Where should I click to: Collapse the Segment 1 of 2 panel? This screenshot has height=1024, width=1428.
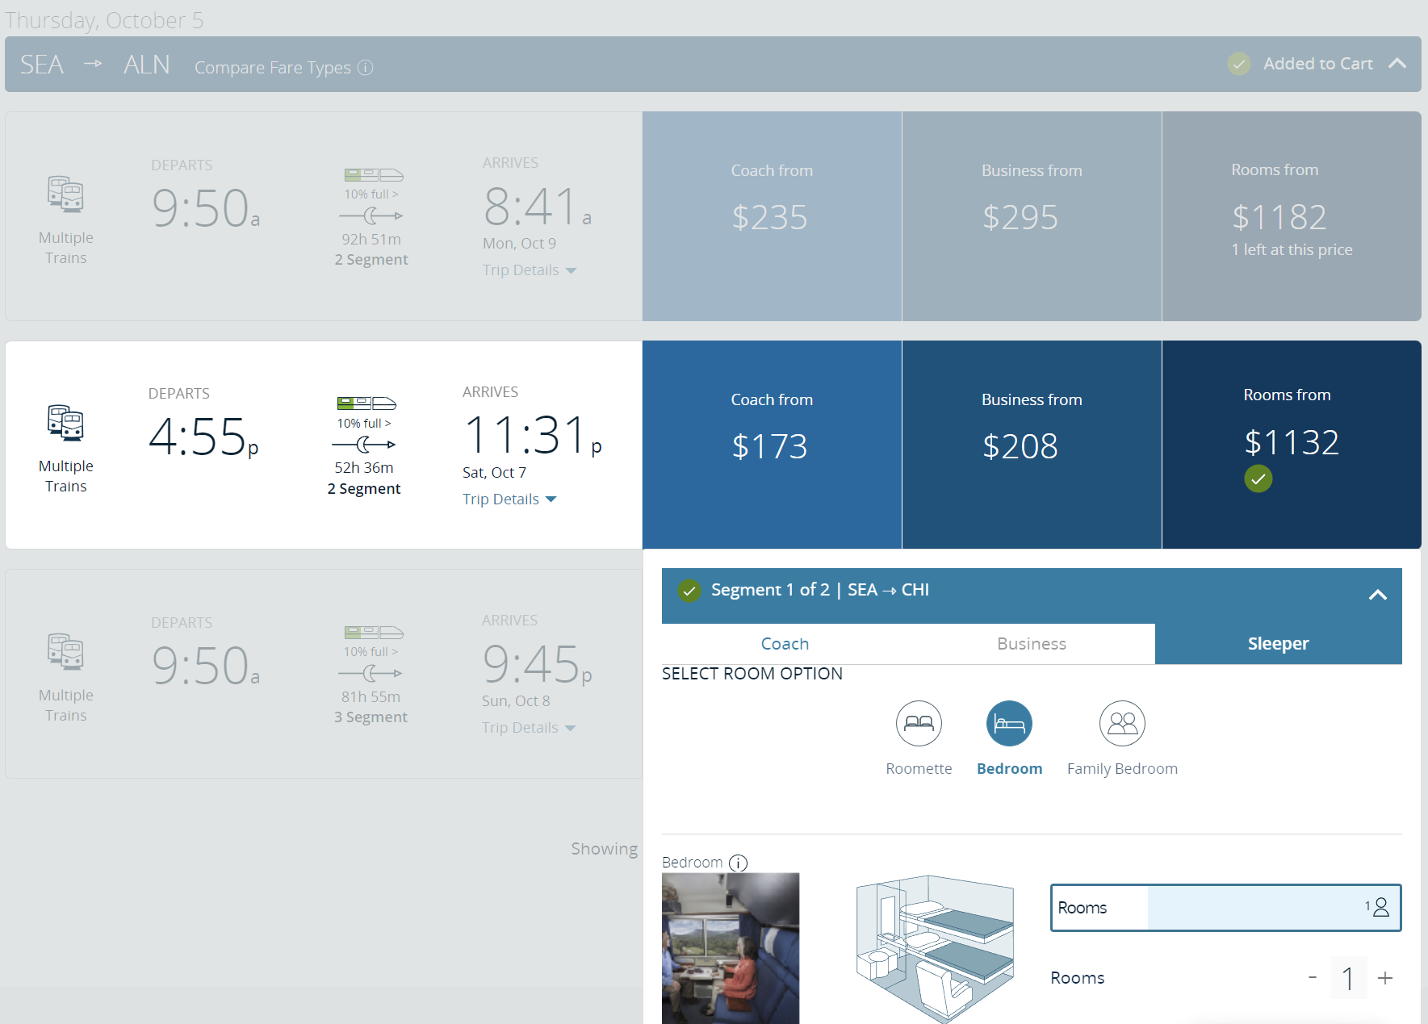tap(1377, 595)
